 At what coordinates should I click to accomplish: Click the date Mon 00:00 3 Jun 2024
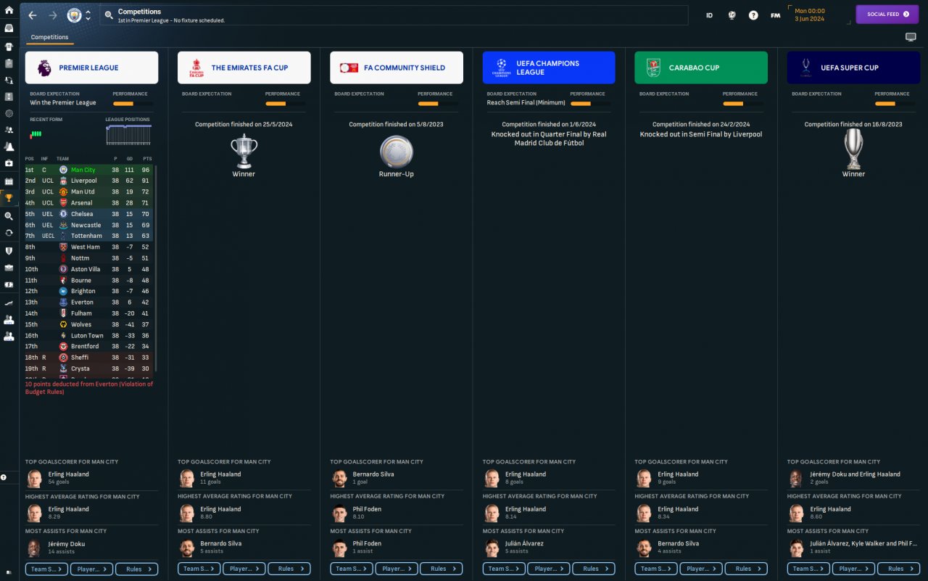coord(811,15)
